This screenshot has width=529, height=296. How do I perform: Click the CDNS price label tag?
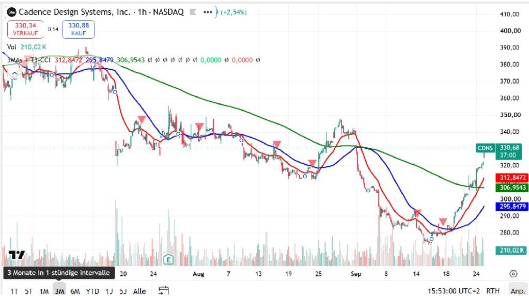coord(485,148)
